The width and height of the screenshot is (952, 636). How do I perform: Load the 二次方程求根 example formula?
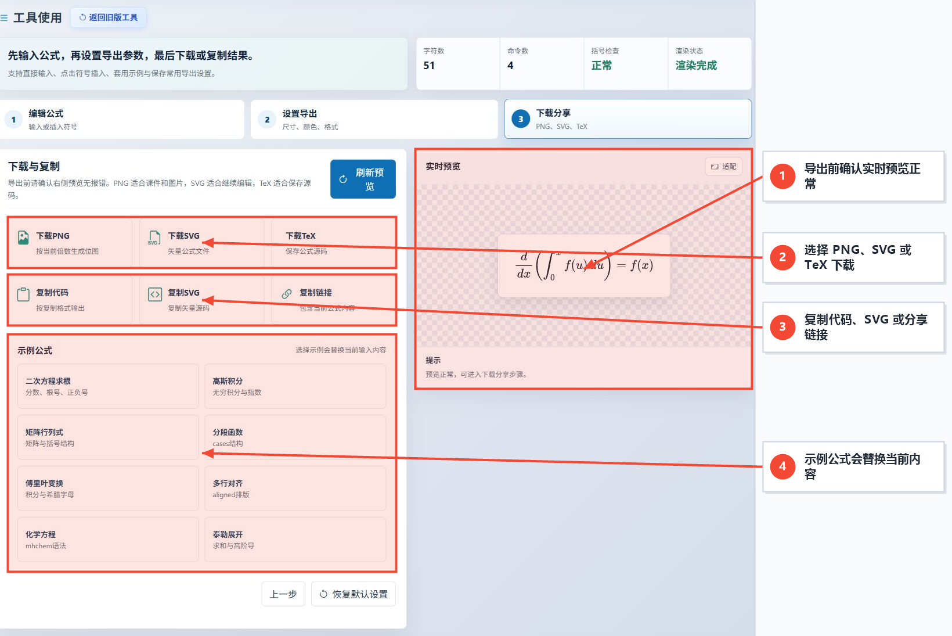108,386
